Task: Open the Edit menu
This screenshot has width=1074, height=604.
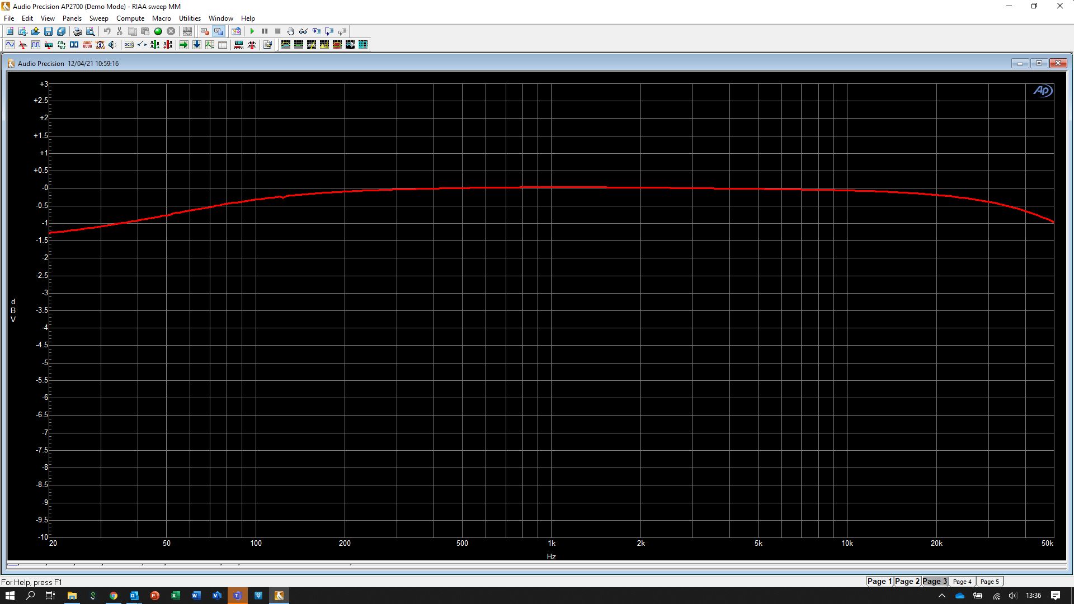Action: (27, 18)
